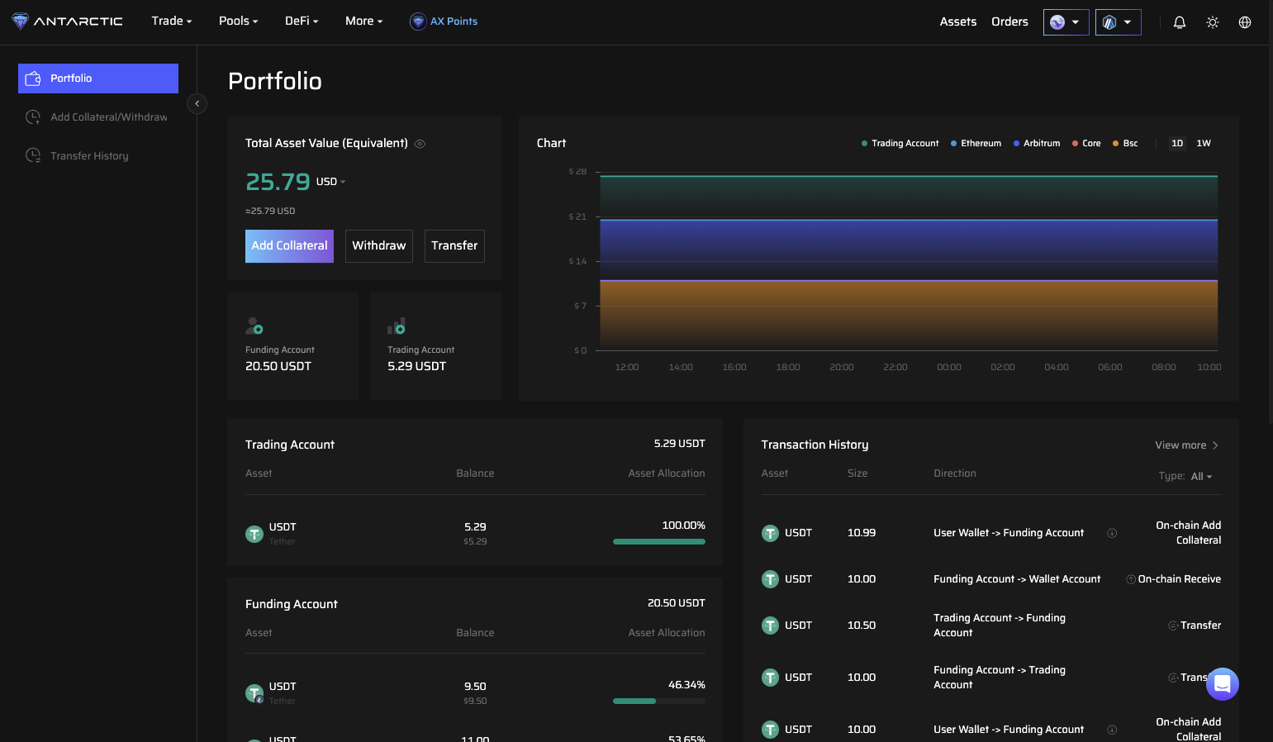The width and height of the screenshot is (1273, 742).
Task: Switch chart to 1W range
Action: [x=1204, y=144]
